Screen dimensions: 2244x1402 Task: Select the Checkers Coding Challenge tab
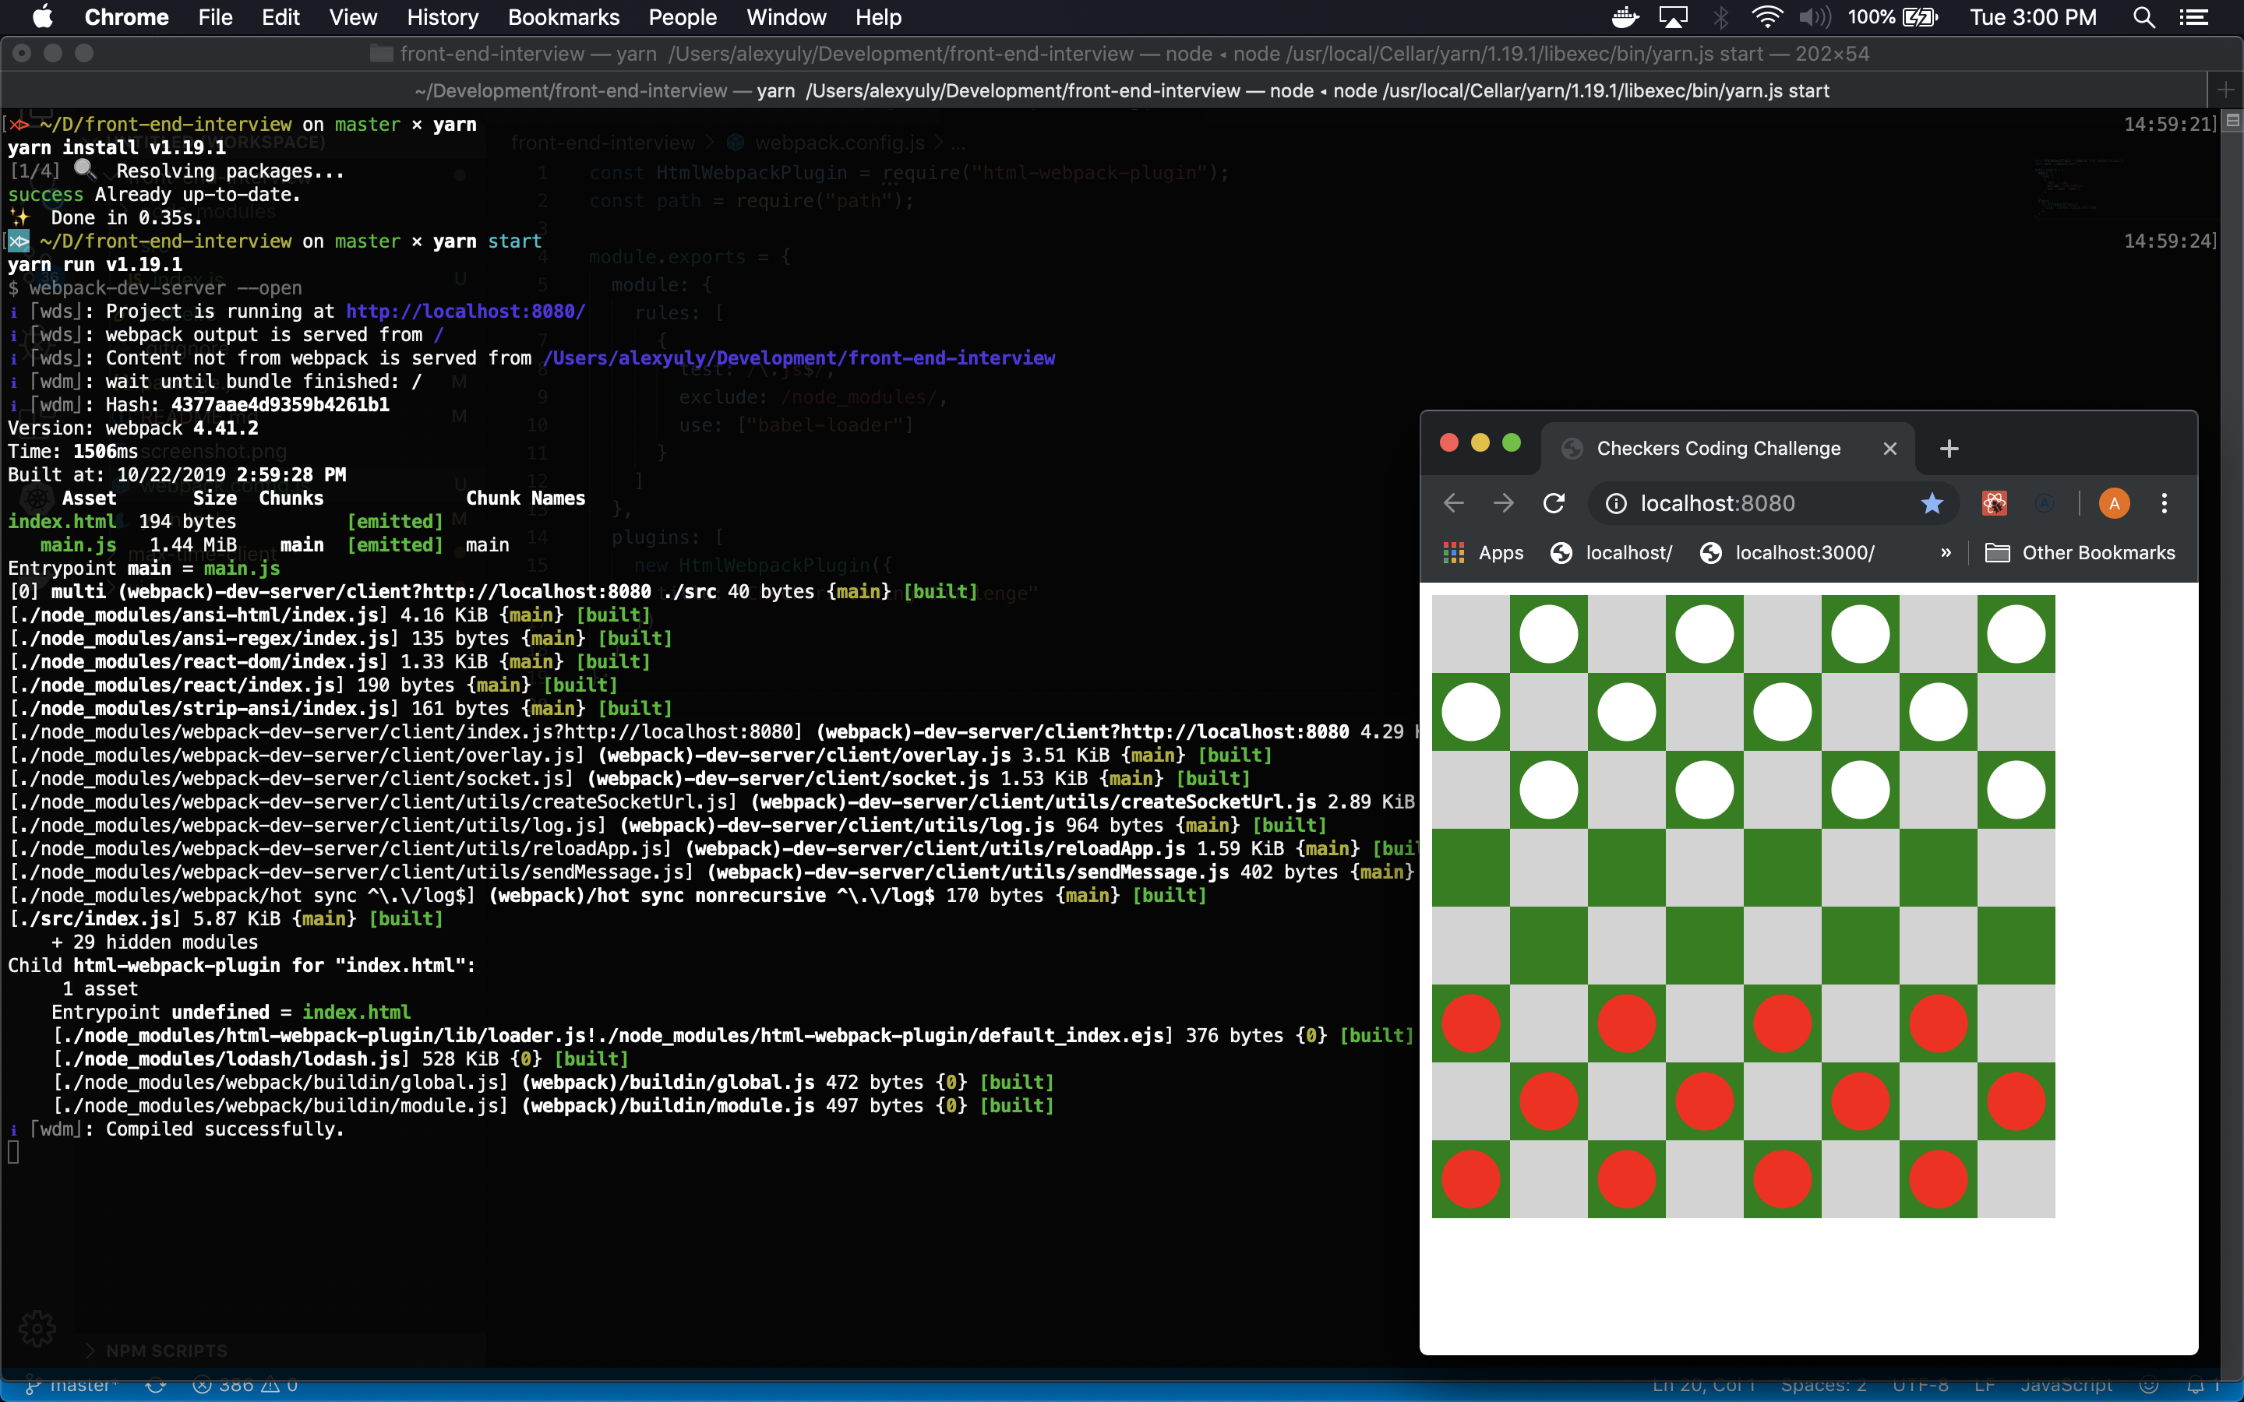(x=1717, y=449)
